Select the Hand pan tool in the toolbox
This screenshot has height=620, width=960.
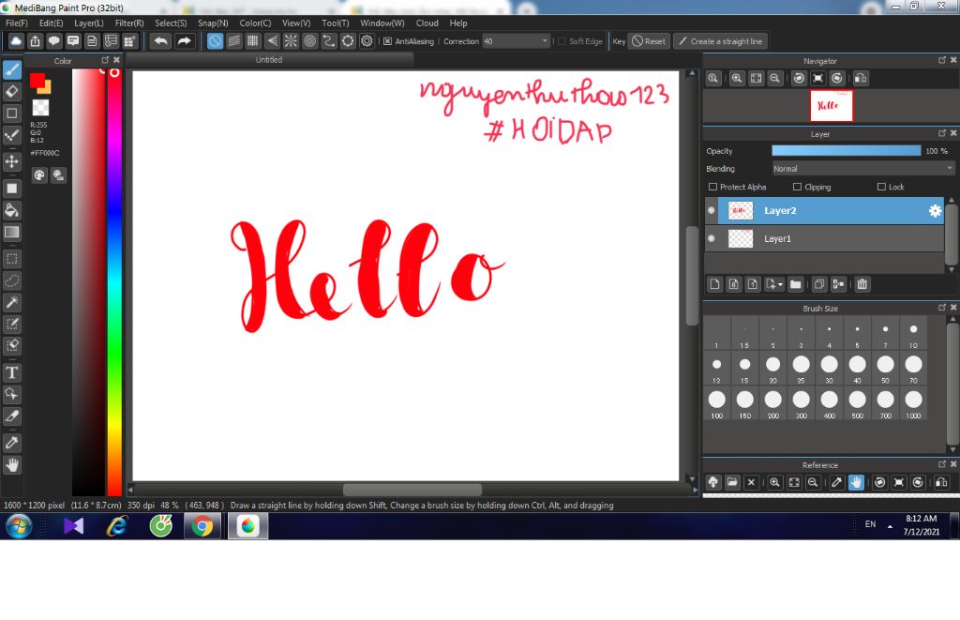(x=12, y=464)
